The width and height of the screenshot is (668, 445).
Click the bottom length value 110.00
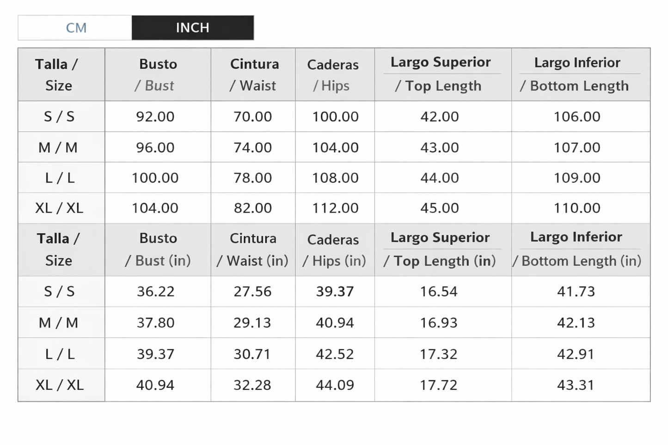[577, 208]
